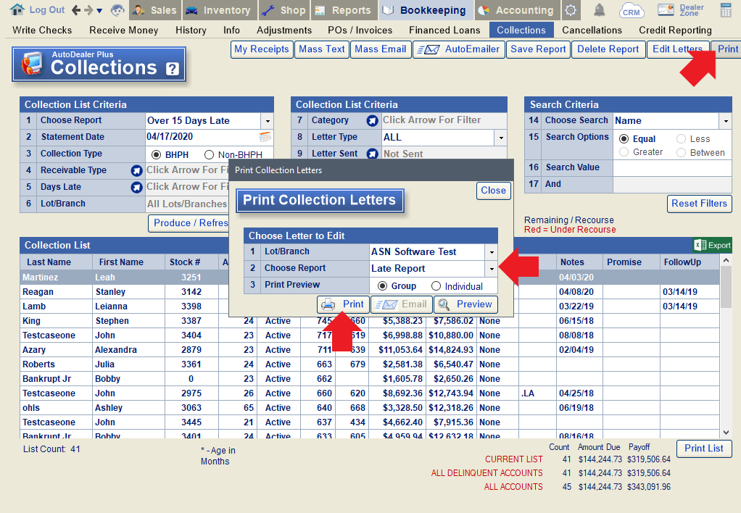The image size is (741, 513).
Task: Open the Shop module tab
Action: click(283, 10)
